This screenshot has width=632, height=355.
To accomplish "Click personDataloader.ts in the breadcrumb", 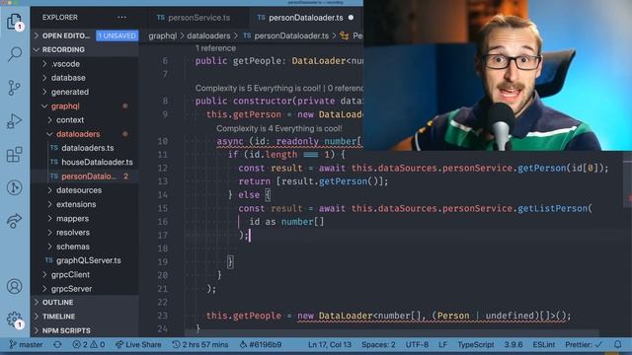I will click(x=291, y=35).
